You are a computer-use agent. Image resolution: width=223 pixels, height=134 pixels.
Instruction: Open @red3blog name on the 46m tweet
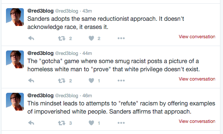click(40, 95)
